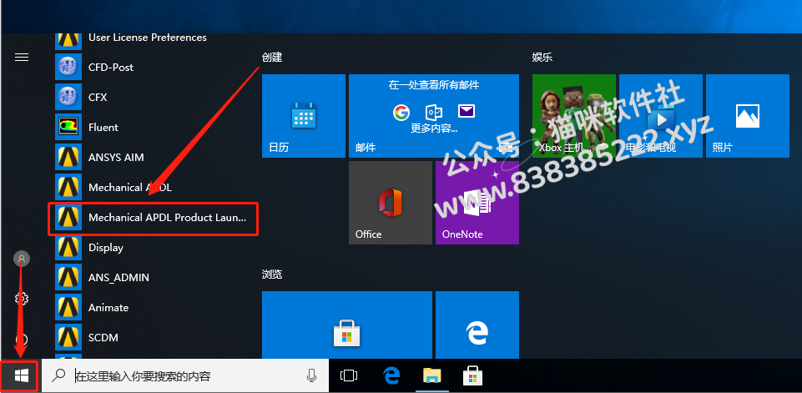Open File Explorer from taskbar

[432, 376]
